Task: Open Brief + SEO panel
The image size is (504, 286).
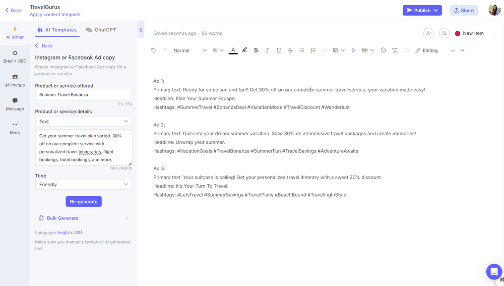Action: 15,57
